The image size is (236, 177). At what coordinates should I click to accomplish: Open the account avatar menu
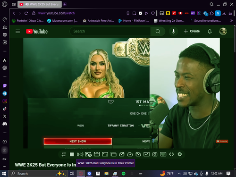(x=223, y=31)
